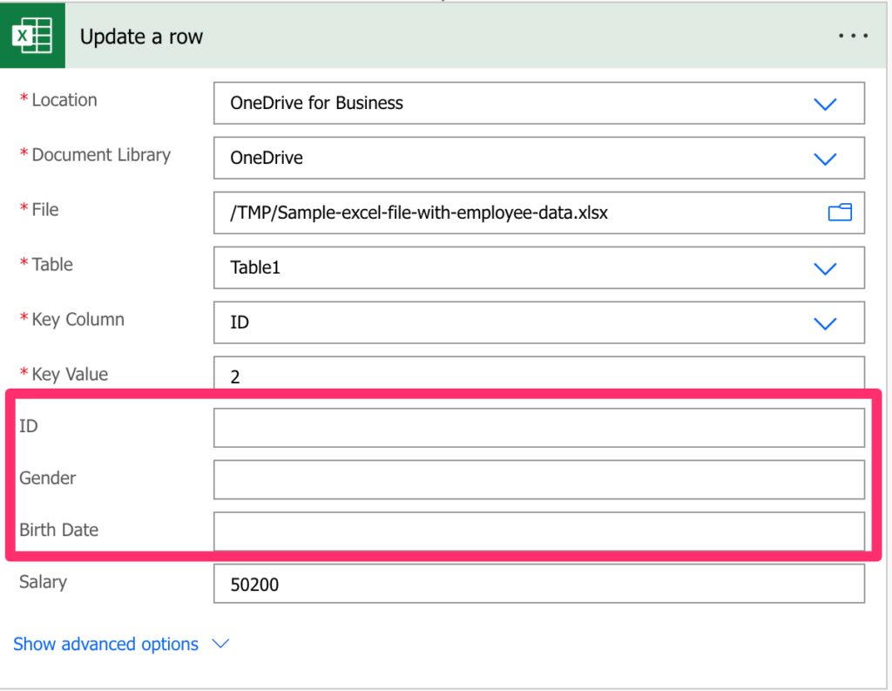
Task: Click the Document Library dropdown chevron
Action: (x=825, y=159)
